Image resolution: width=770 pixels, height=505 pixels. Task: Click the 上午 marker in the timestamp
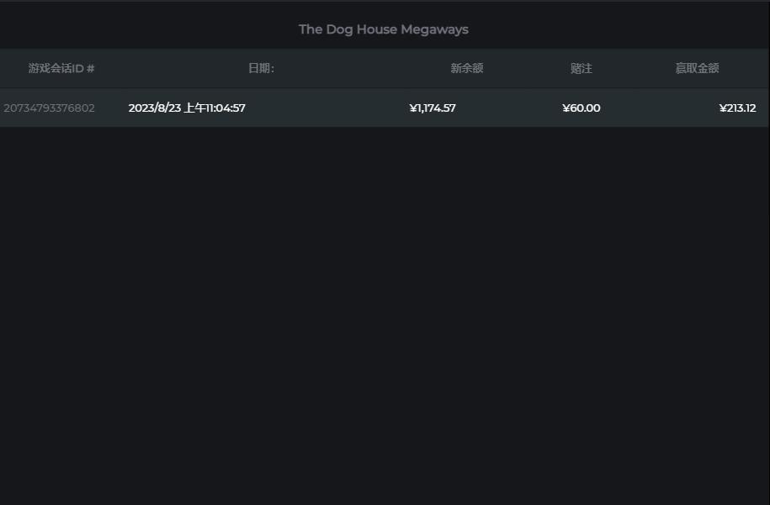coord(194,108)
